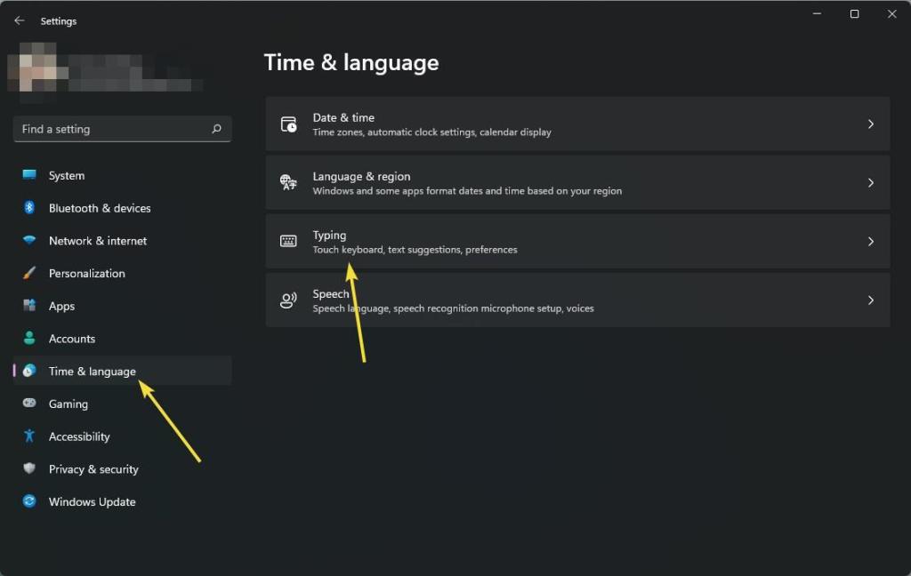Click the Personalization paintbrush icon
Image resolution: width=911 pixels, height=576 pixels.
tap(29, 273)
